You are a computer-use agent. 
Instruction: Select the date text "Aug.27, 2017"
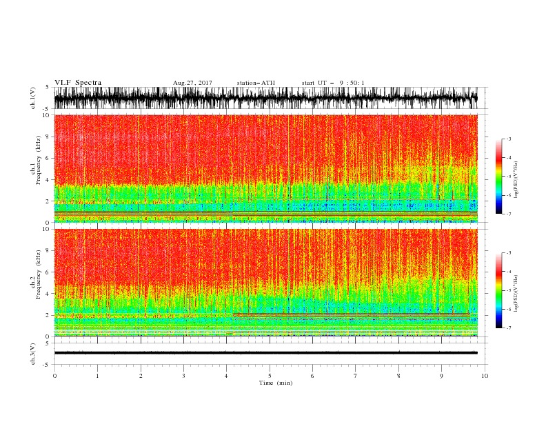tap(192, 83)
